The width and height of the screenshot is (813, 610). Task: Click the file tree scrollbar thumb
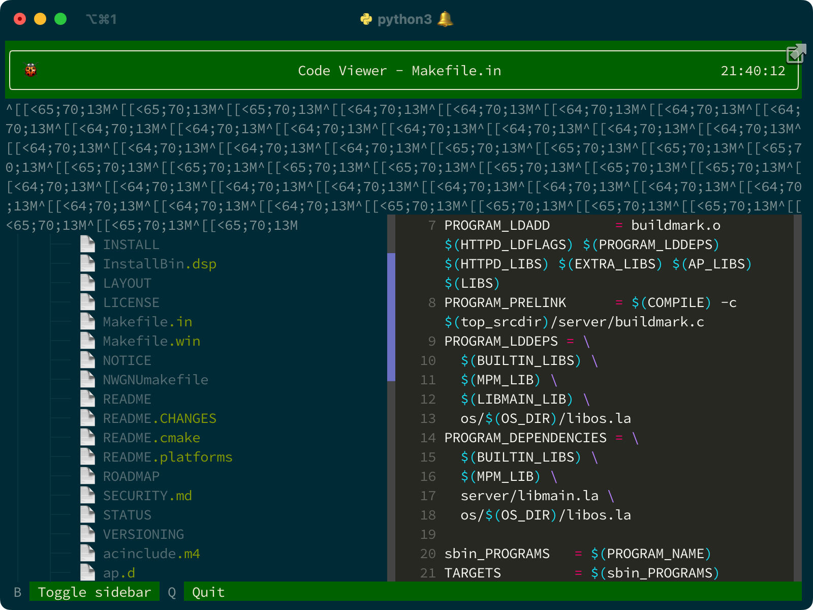pos(391,317)
